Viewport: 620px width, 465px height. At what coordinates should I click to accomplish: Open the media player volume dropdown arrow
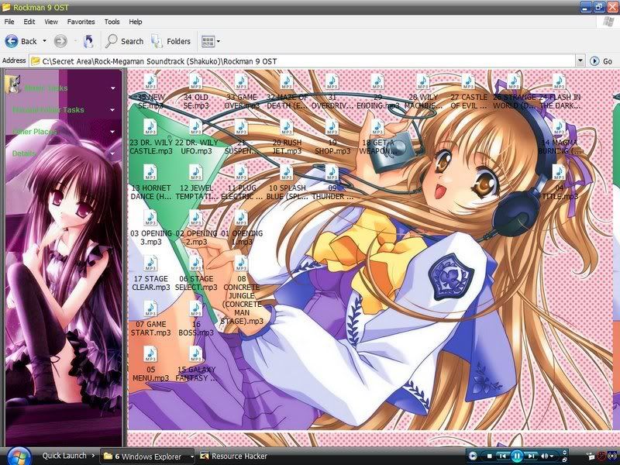coord(552,456)
